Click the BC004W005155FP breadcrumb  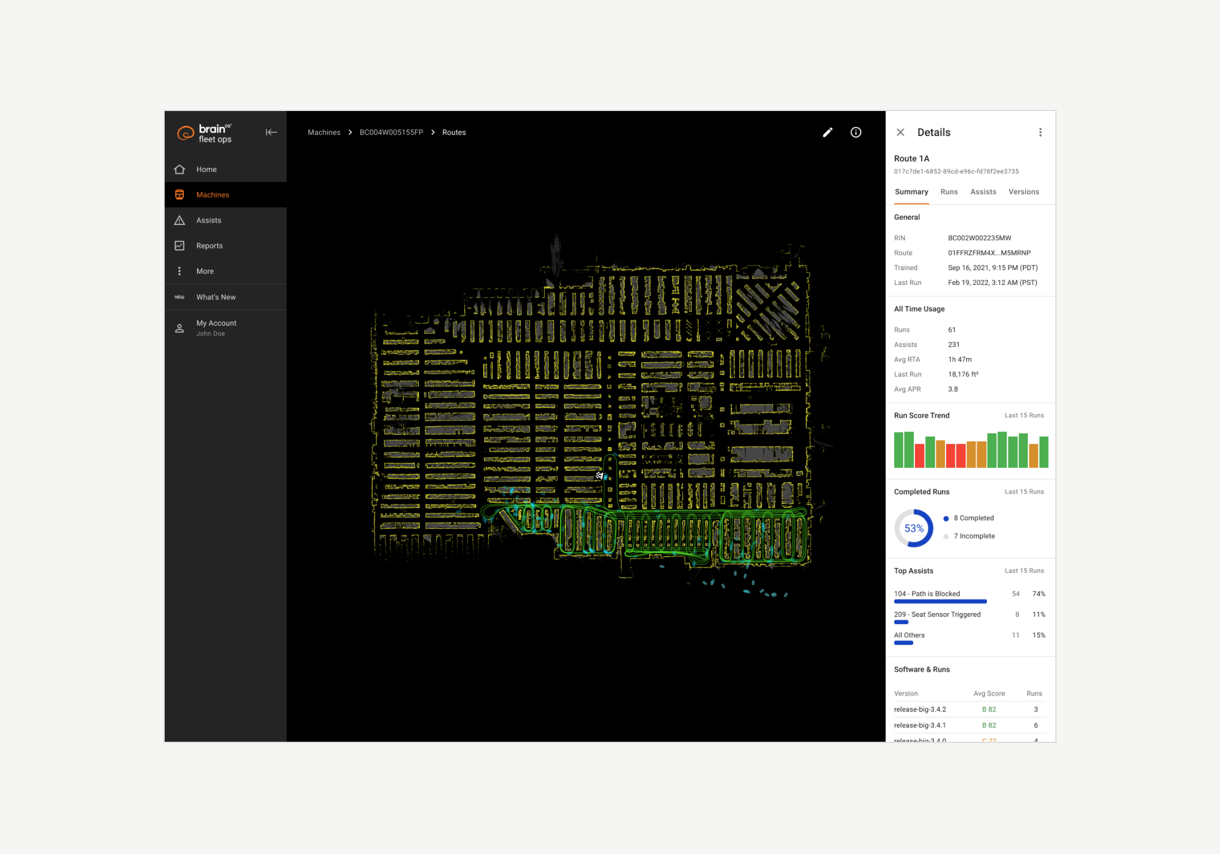(391, 132)
